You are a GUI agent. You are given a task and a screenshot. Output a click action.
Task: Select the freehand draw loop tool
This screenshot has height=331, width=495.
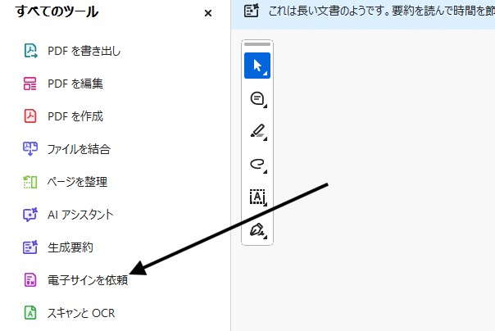tap(257, 164)
